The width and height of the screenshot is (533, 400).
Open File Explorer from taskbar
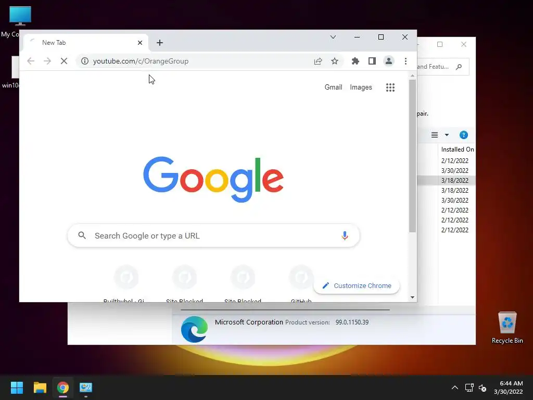click(40, 387)
